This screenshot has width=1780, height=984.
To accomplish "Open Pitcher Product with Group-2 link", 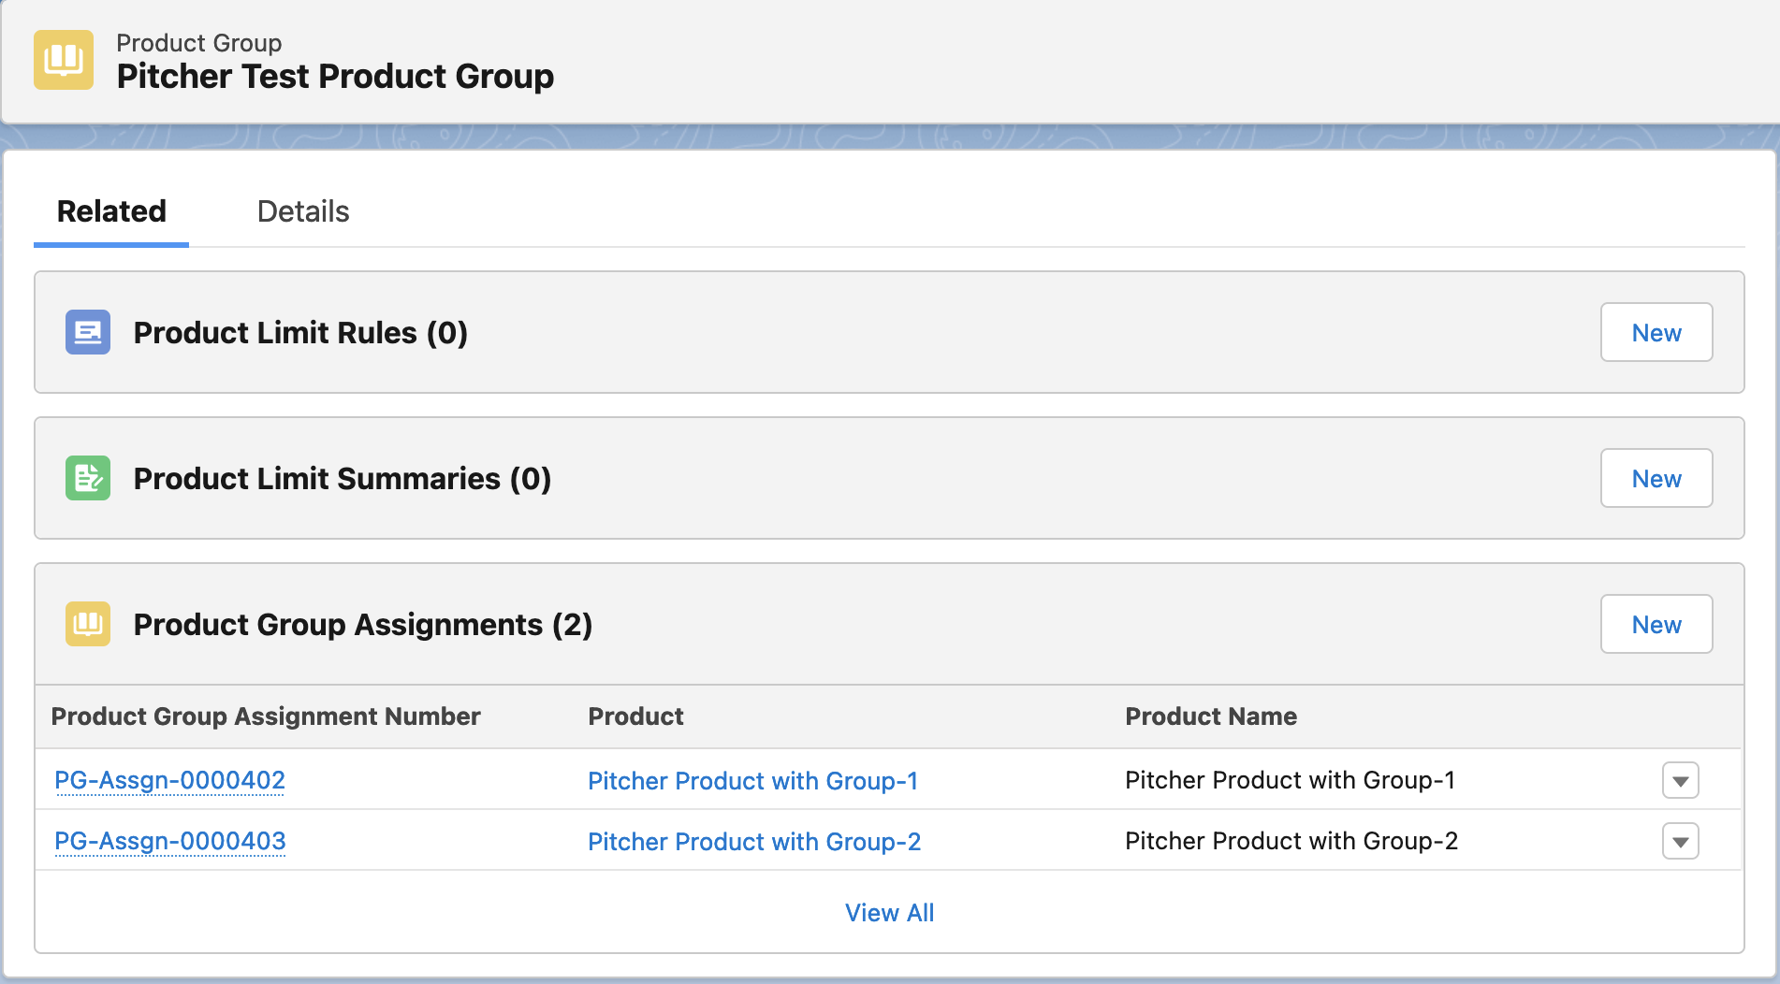I will pyautogui.click(x=753, y=842).
